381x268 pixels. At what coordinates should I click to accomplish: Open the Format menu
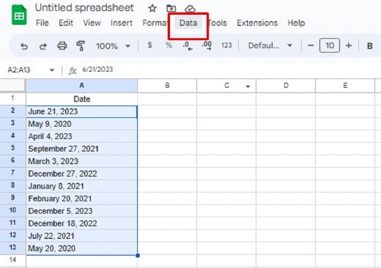click(155, 23)
